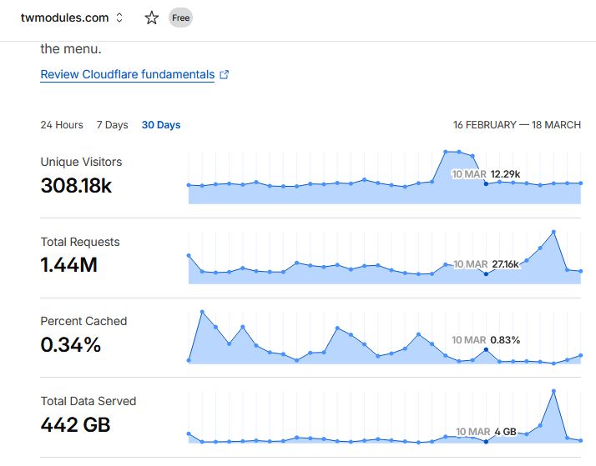596x466 pixels.
Task: Click the 10 Mar point on Total Requests chart
Action: click(486, 274)
